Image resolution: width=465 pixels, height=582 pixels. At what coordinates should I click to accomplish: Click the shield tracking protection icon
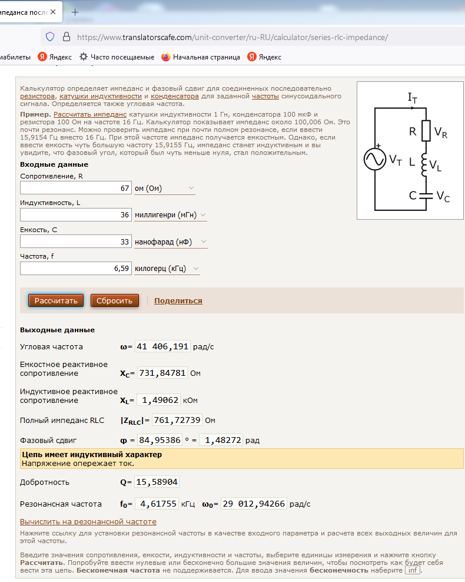pyautogui.click(x=50, y=37)
